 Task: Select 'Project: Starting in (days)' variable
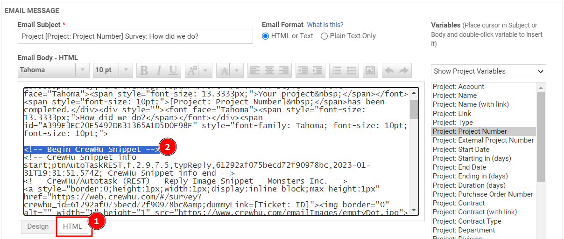coord(472,158)
